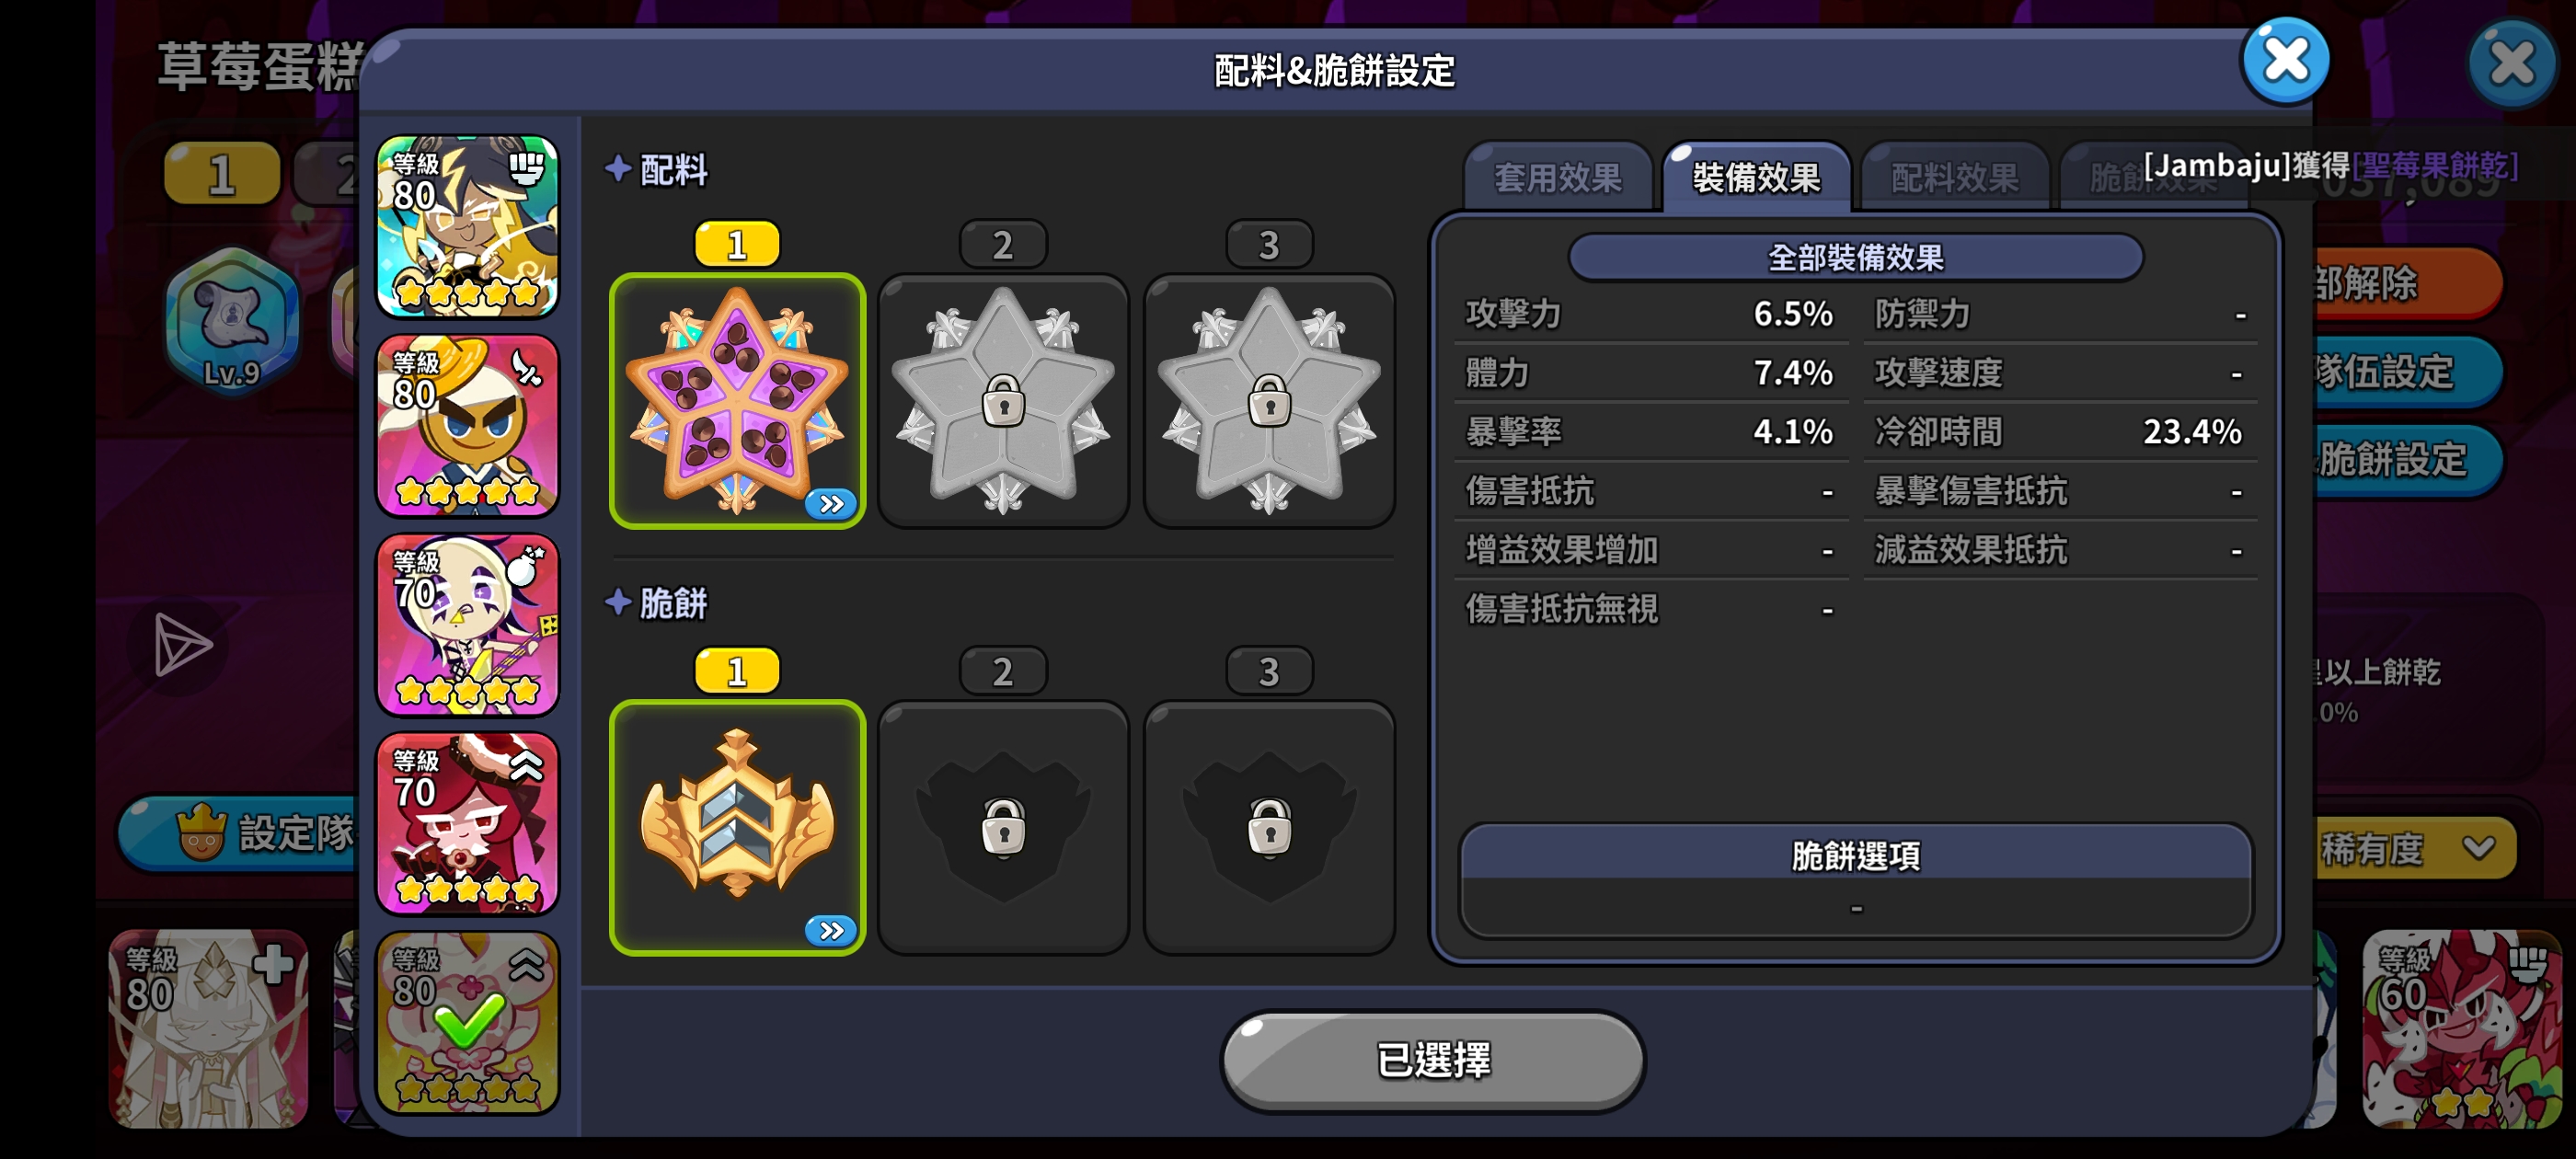Close the 配料&脆餅設定 dialog
Image resolution: width=2576 pixels, height=1159 pixels.
tap(2285, 60)
